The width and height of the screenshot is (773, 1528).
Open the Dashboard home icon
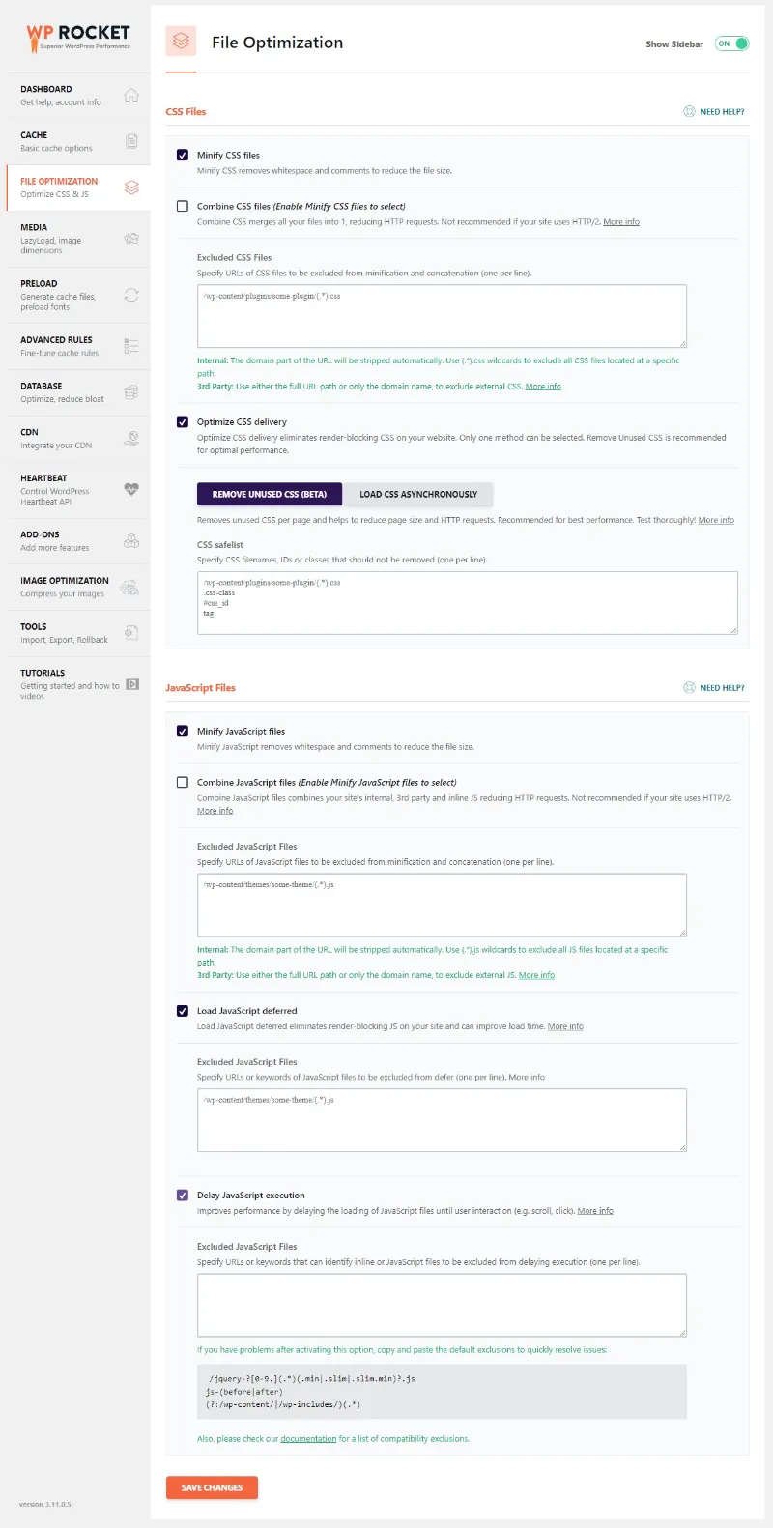[130, 95]
